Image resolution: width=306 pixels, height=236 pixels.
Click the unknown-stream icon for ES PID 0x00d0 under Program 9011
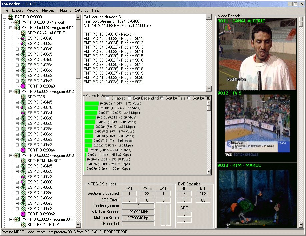coord(23,49)
